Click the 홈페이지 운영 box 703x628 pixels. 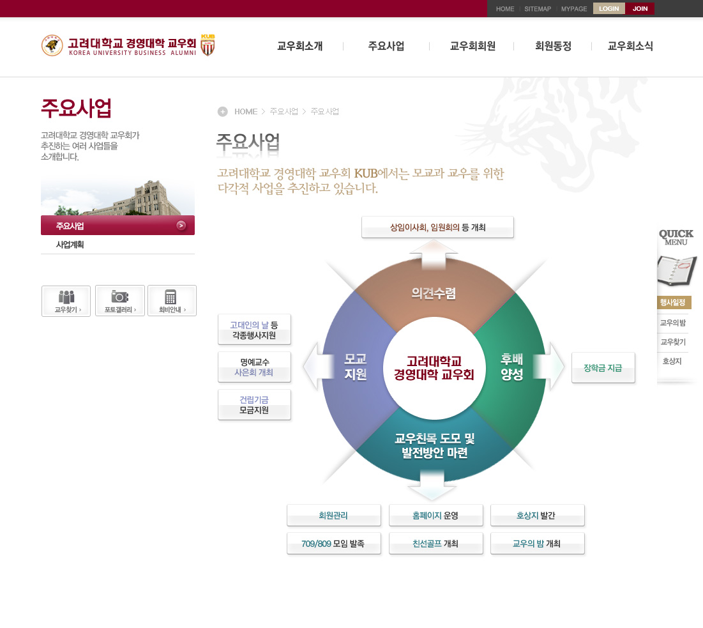tap(436, 516)
